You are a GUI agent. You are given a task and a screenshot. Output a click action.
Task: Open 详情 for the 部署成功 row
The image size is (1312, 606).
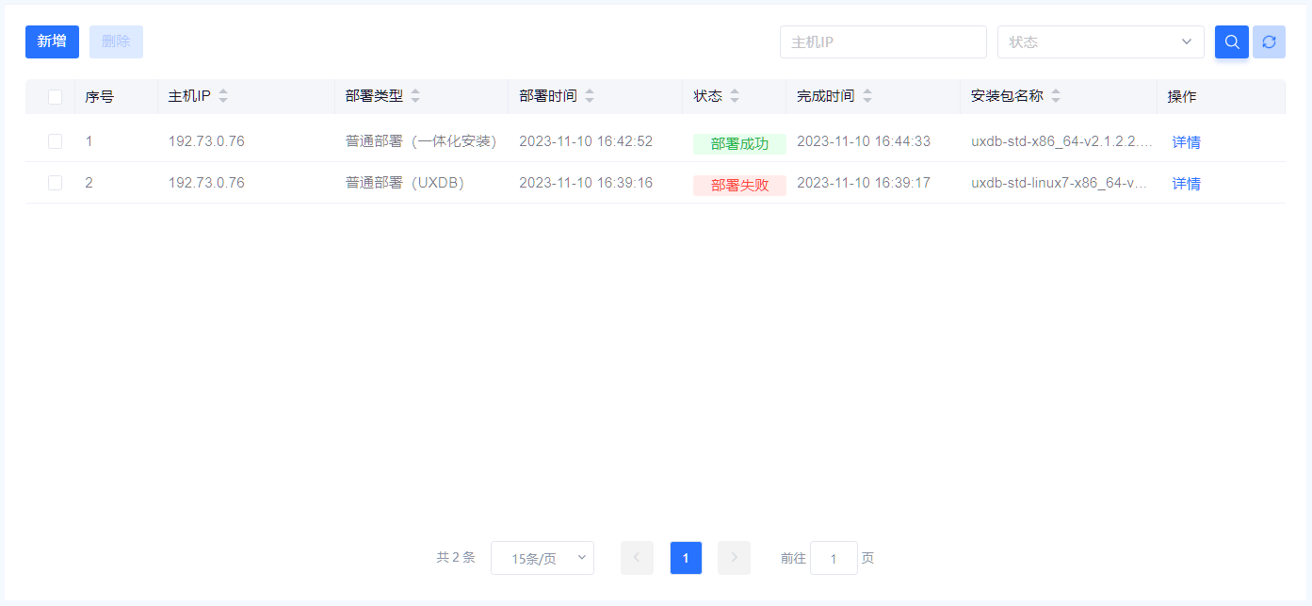(x=1186, y=142)
